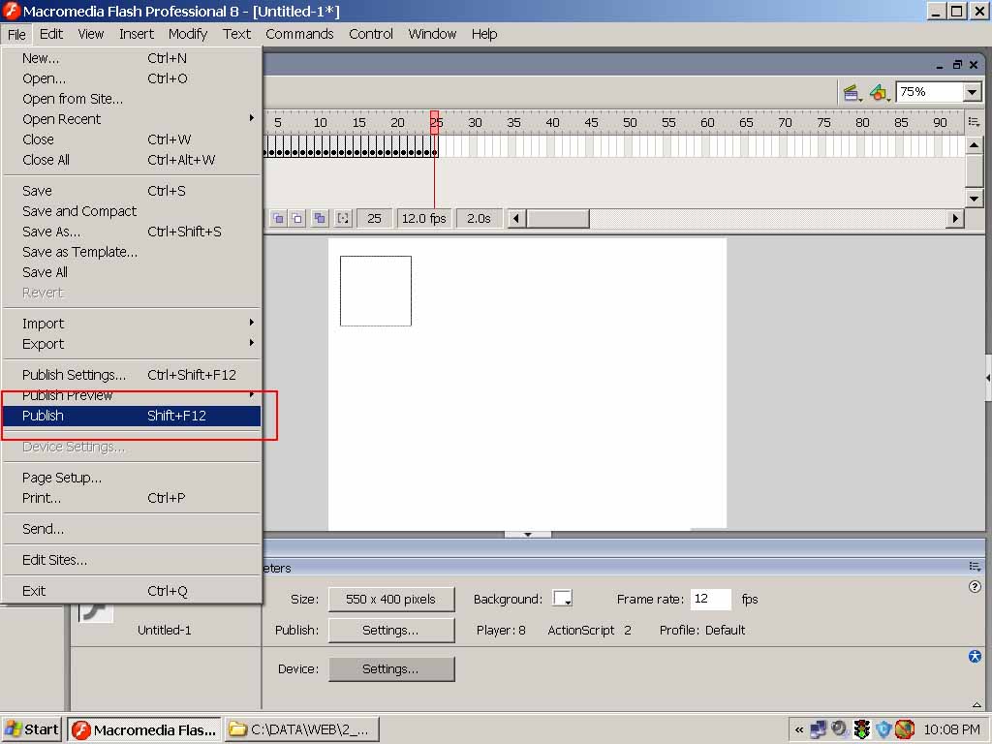Click the Modify Onion Markers icon
Image resolution: width=992 pixels, height=744 pixels.
(x=343, y=218)
